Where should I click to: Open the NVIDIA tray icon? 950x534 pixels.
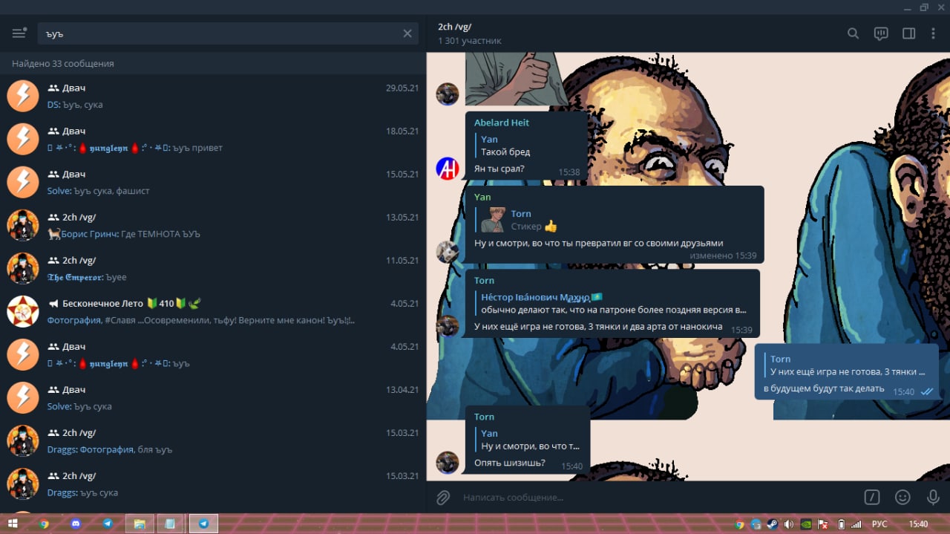(x=806, y=524)
